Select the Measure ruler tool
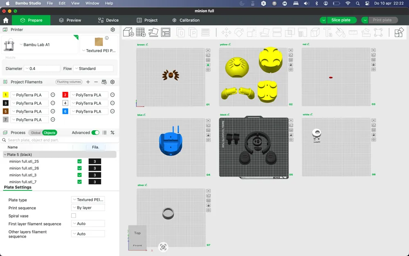 (x=353, y=32)
